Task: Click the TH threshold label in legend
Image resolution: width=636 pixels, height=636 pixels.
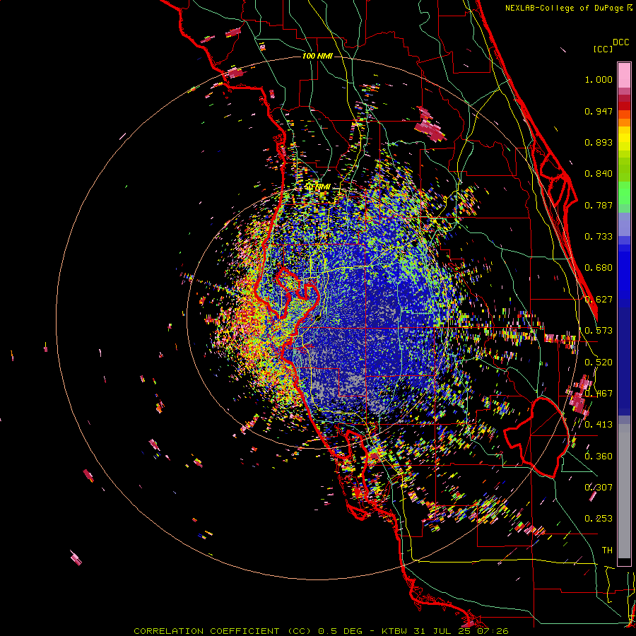Action: (x=607, y=550)
